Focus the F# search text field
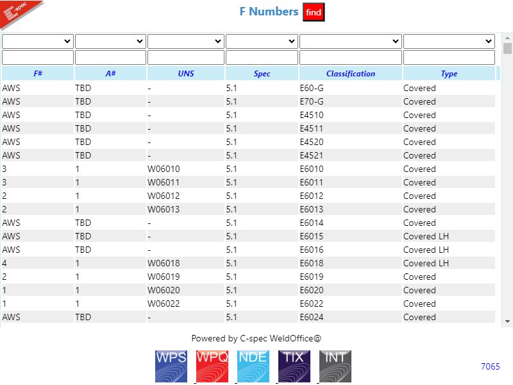 tap(38, 57)
